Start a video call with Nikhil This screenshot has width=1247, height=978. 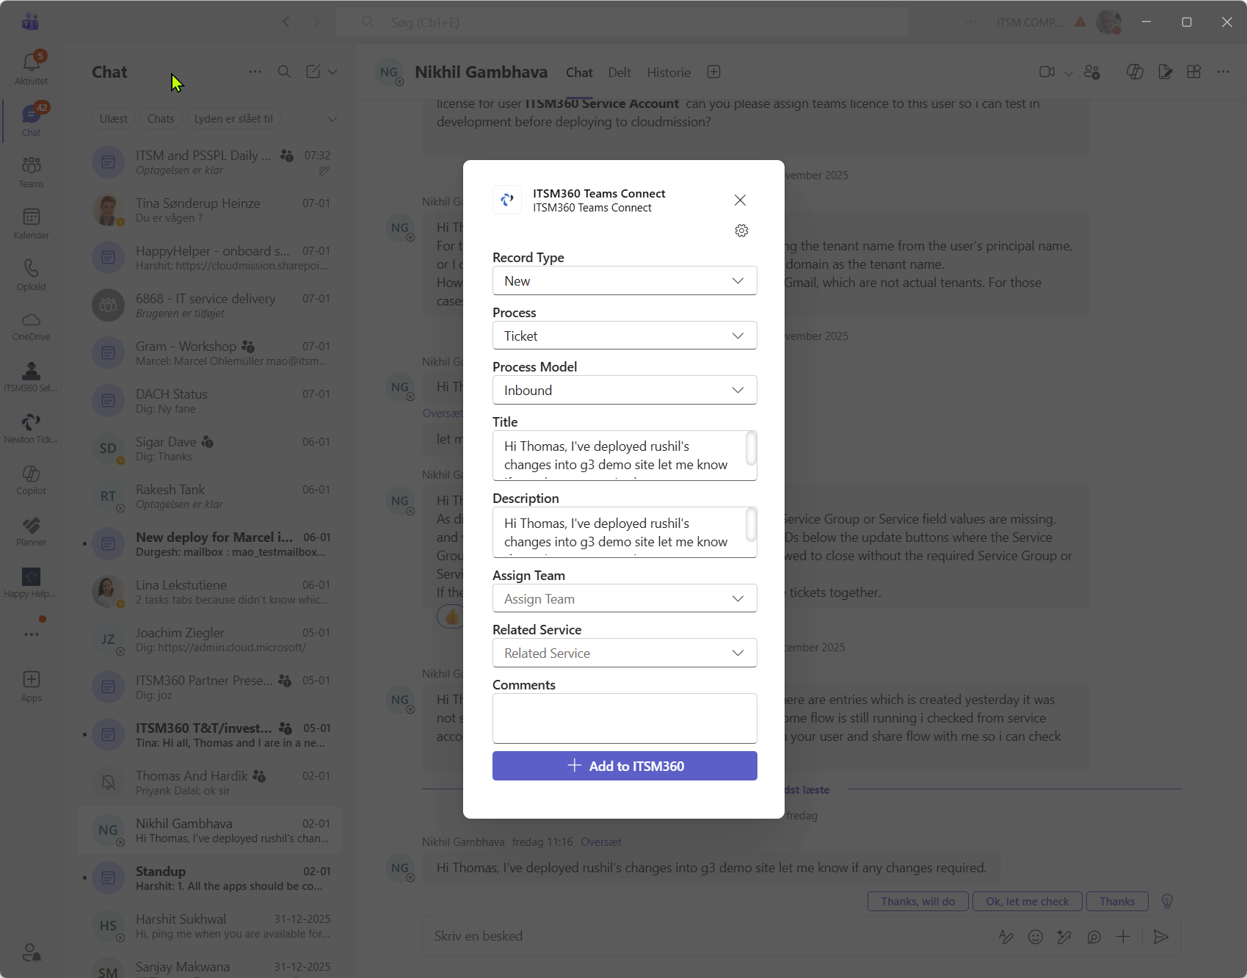coord(1047,72)
